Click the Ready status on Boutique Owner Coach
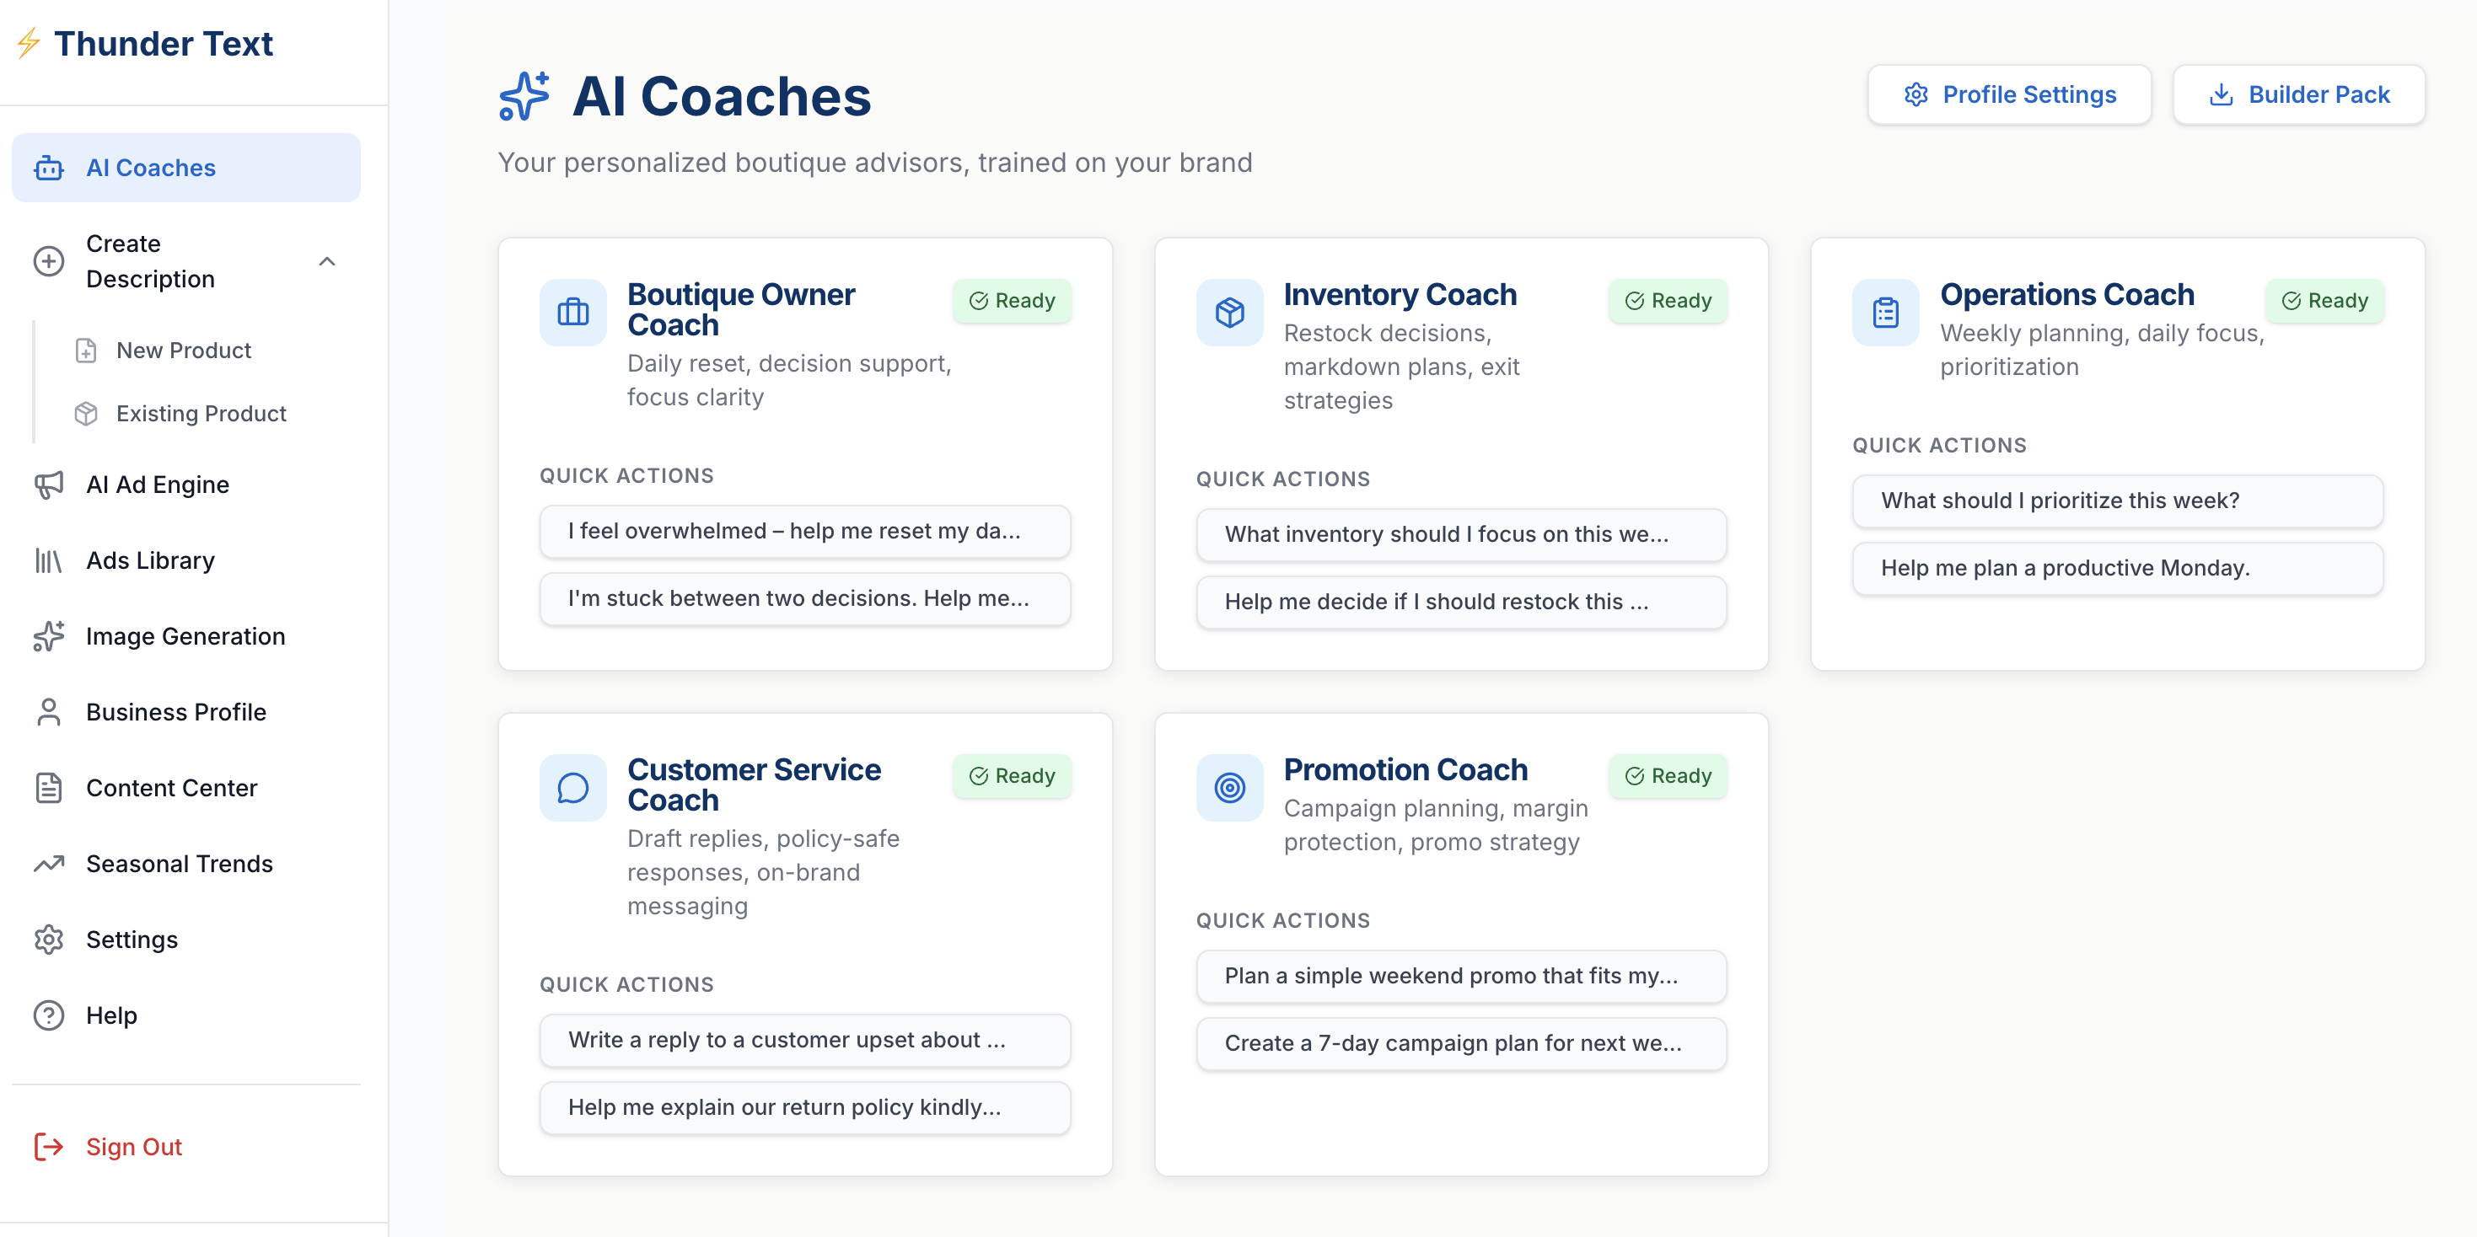Viewport: 2477px width, 1237px height. 1012,301
